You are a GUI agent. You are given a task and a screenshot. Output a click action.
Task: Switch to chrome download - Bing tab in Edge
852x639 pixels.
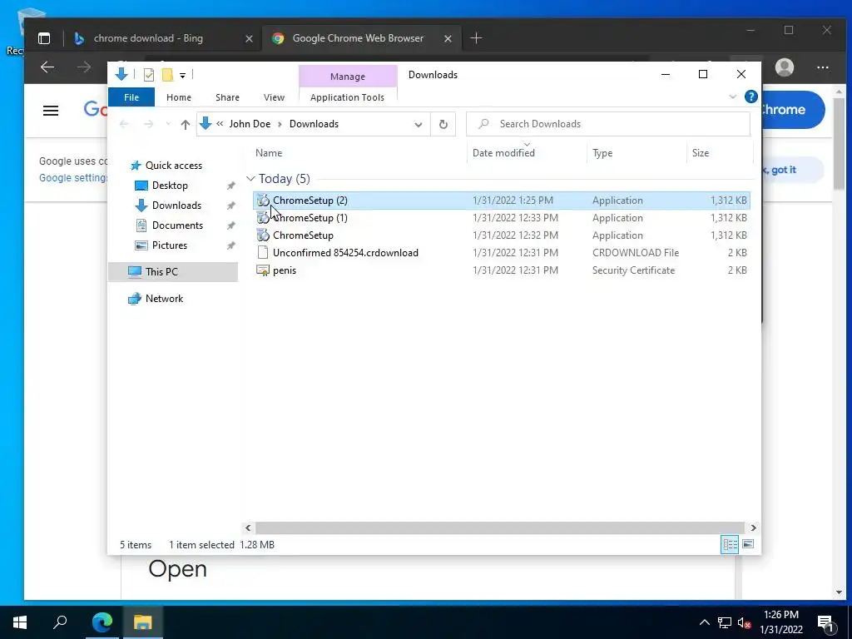pyautogui.click(x=163, y=38)
